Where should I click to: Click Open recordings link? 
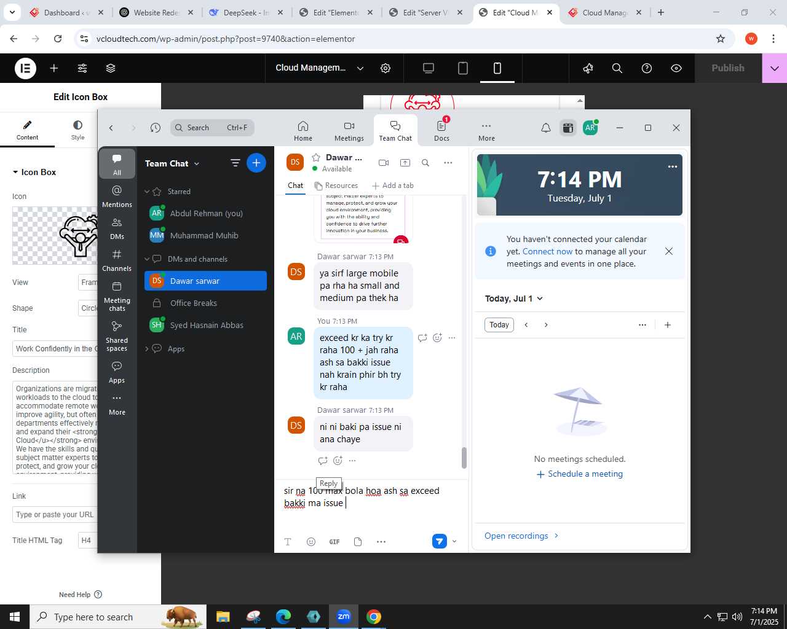521,536
